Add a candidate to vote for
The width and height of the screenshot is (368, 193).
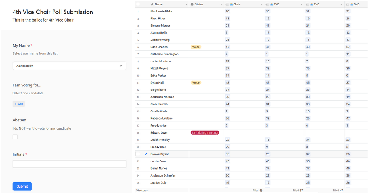[x=19, y=104]
